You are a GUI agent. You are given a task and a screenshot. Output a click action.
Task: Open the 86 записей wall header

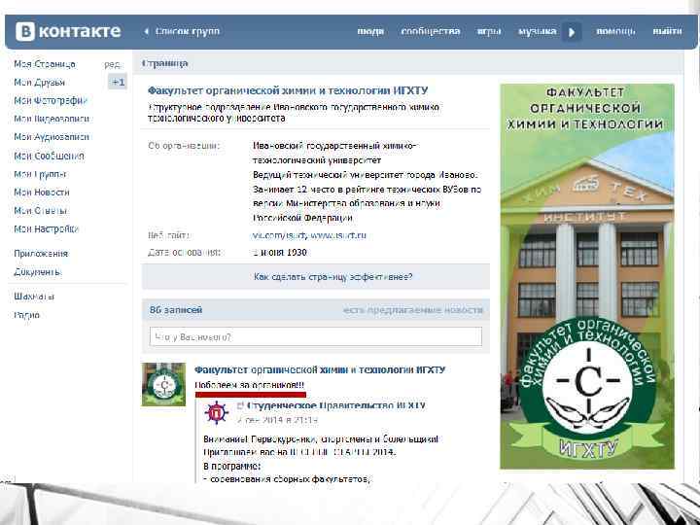(176, 310)
